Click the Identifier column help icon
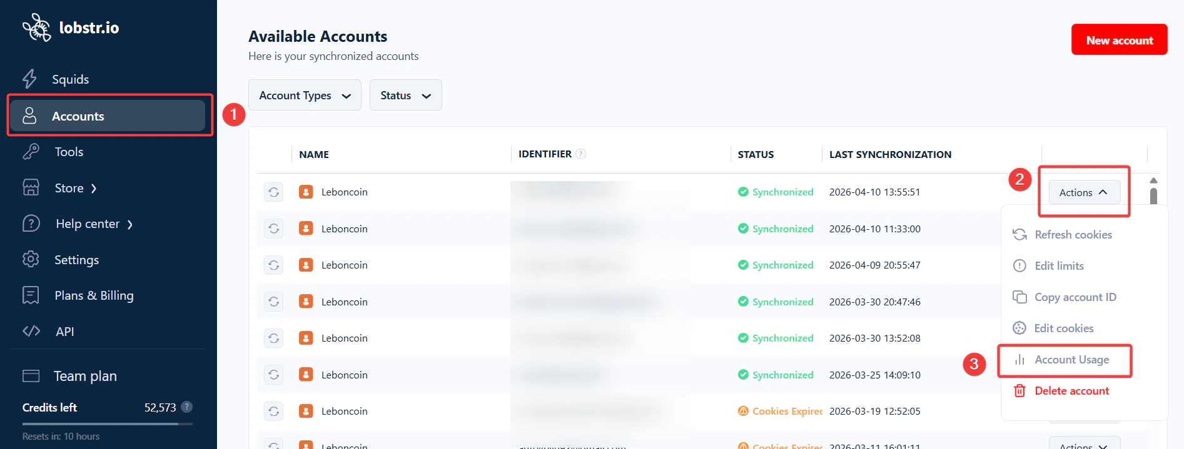 (x=581, y=154)
